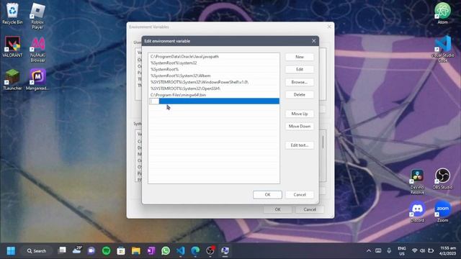Select the Zoom desktop shortcut
The width and height of the screenshot is (461, 259).
442,212
